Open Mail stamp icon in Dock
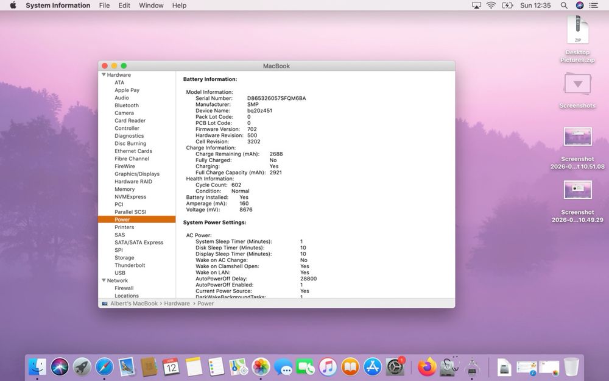Viewport: 609px width, 381px height. click(x=127, y=366)
